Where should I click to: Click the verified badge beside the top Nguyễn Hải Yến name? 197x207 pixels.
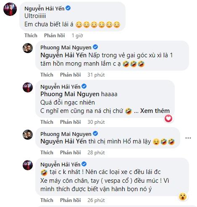point(68,8)
